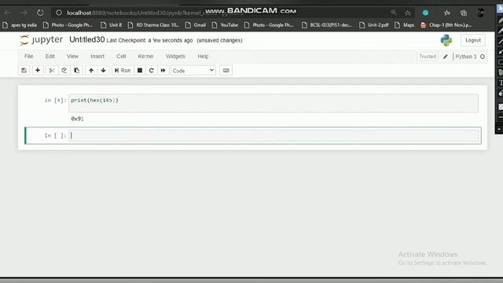Viewport: 503px width, 283px height.
Task: Click the Trusted notebook indicator
Action: (428, 57)
